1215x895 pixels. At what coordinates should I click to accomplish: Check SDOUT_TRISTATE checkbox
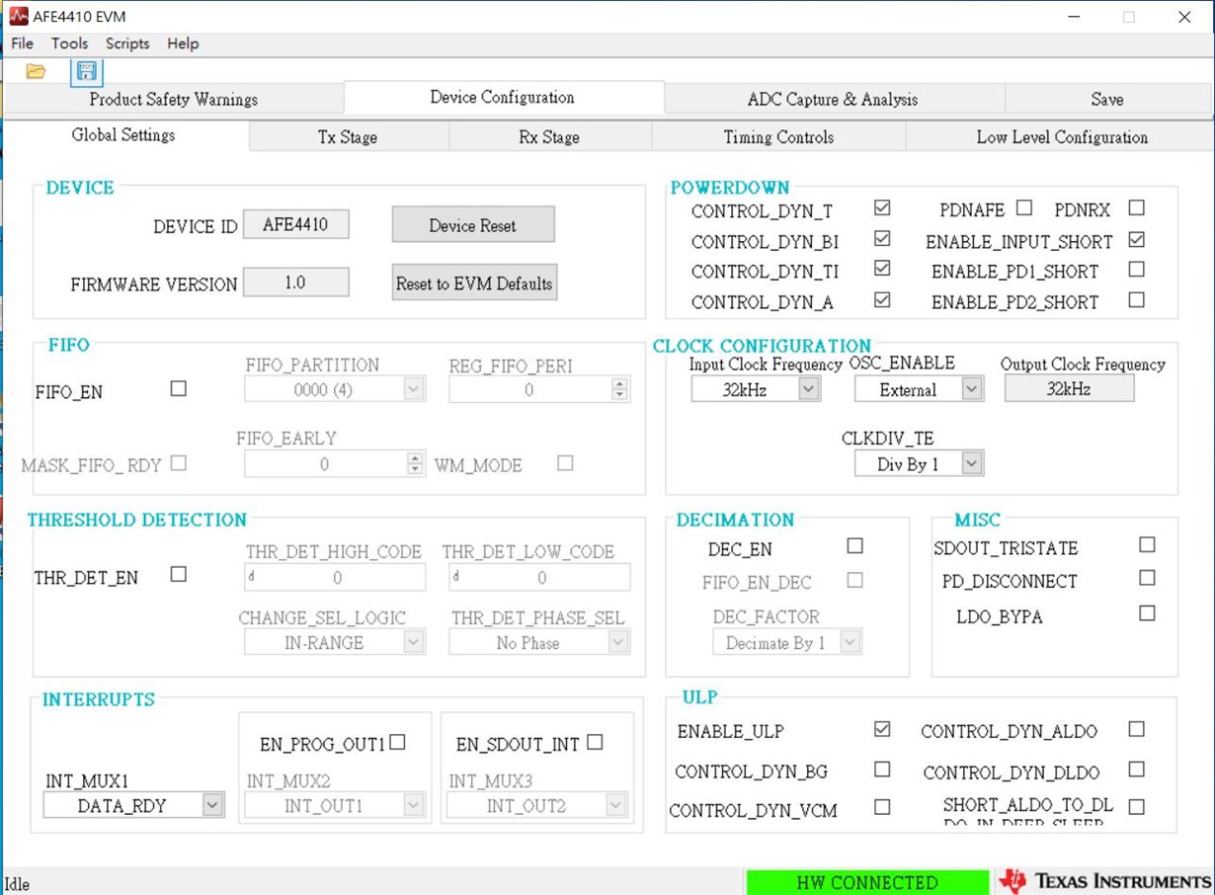click(x=1147, y=544)
